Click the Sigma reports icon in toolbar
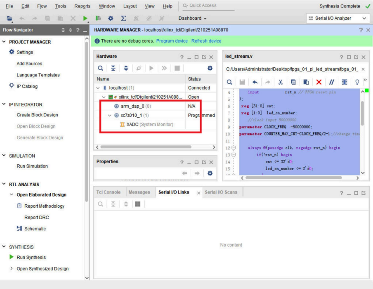The width and height of the screenshot is (373, 289). (123, 18)
